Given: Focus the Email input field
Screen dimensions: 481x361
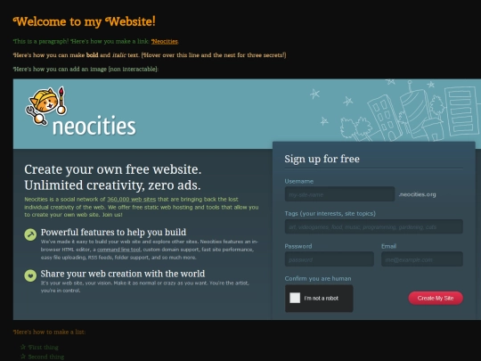Looking at the screenshot, I should 422,259.
